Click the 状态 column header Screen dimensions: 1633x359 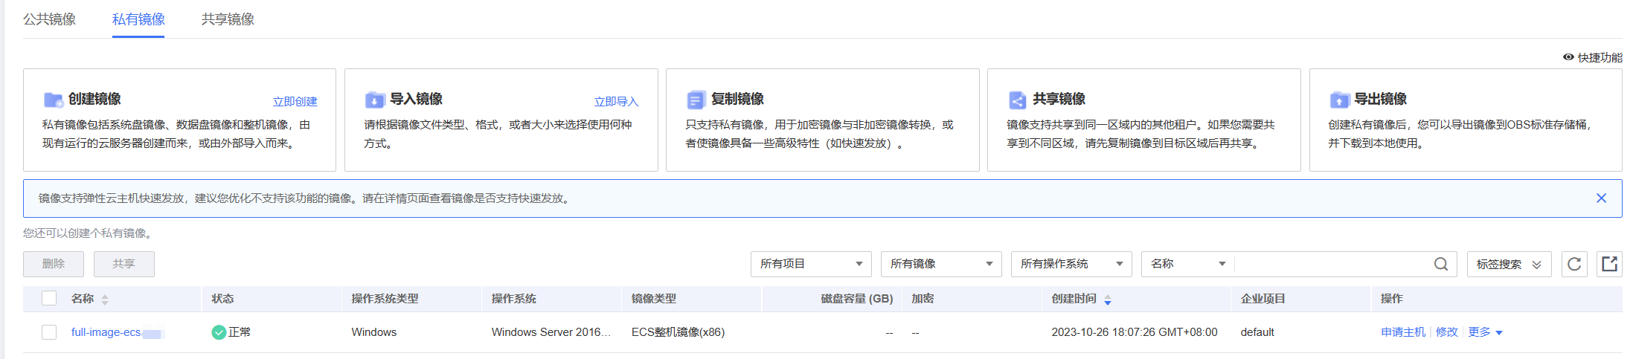pyautogui.click(x=222, y=299)
